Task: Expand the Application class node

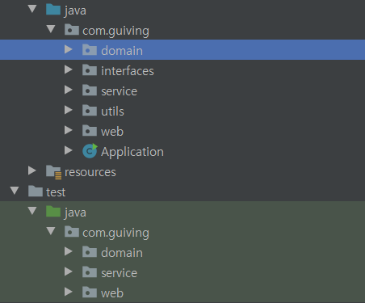Action: [69, 150]
